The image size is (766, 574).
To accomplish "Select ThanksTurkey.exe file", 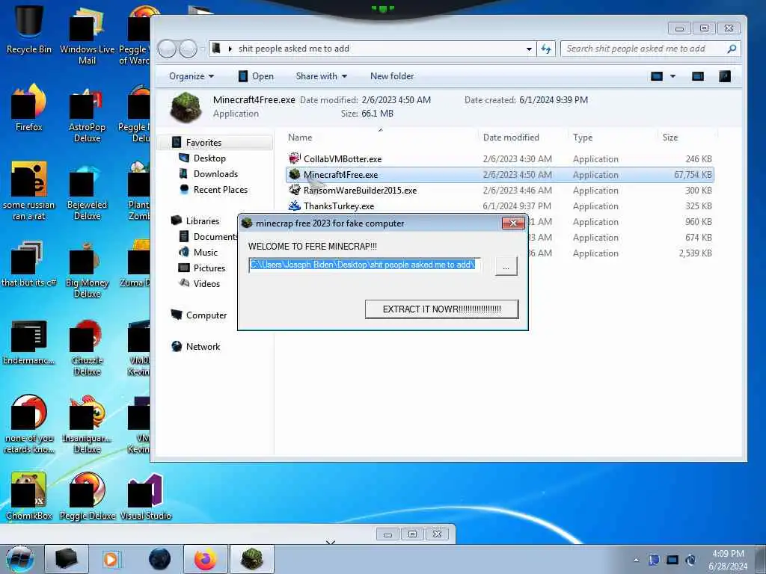I will (500, 206).
